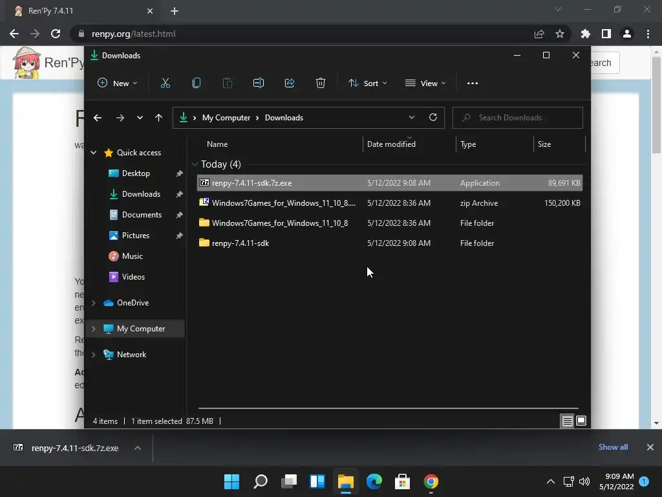Open Windows Start menu

pyautogui.click(x=232, y=481)
